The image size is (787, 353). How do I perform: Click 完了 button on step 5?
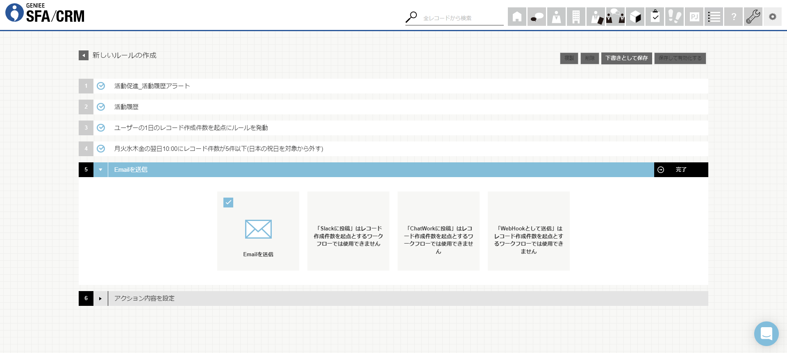pyautogui.click(x=680, y=170)
